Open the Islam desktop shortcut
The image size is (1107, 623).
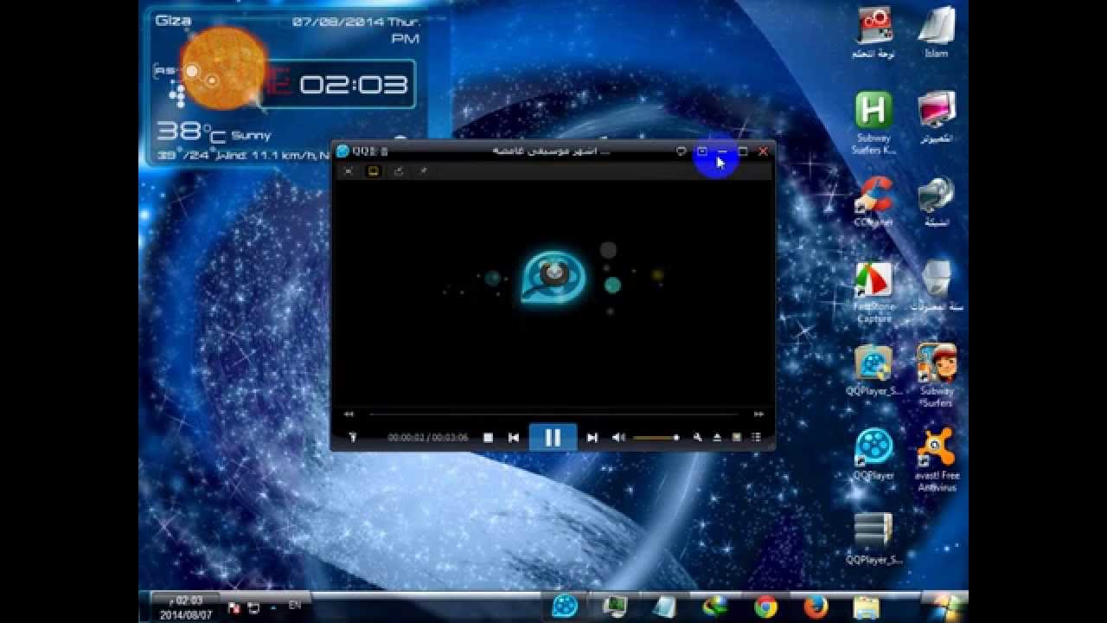tap(936, 33)
